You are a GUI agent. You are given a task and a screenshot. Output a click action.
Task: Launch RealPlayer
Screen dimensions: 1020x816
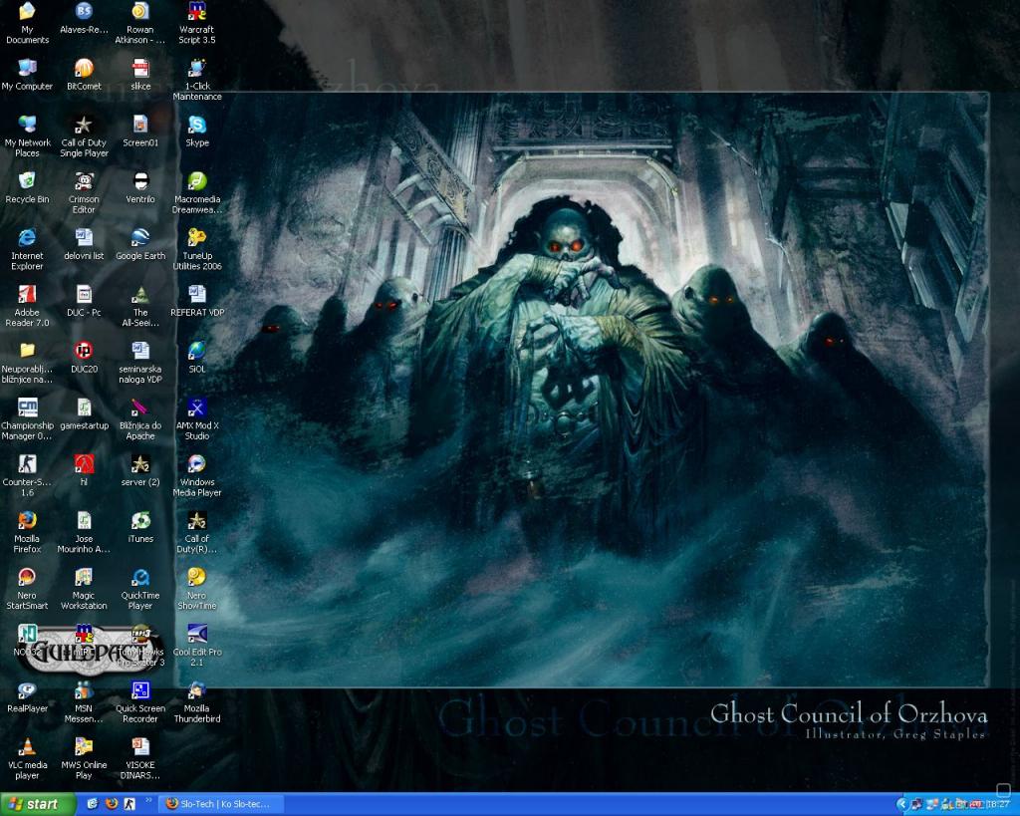click(x=27, y=696)
